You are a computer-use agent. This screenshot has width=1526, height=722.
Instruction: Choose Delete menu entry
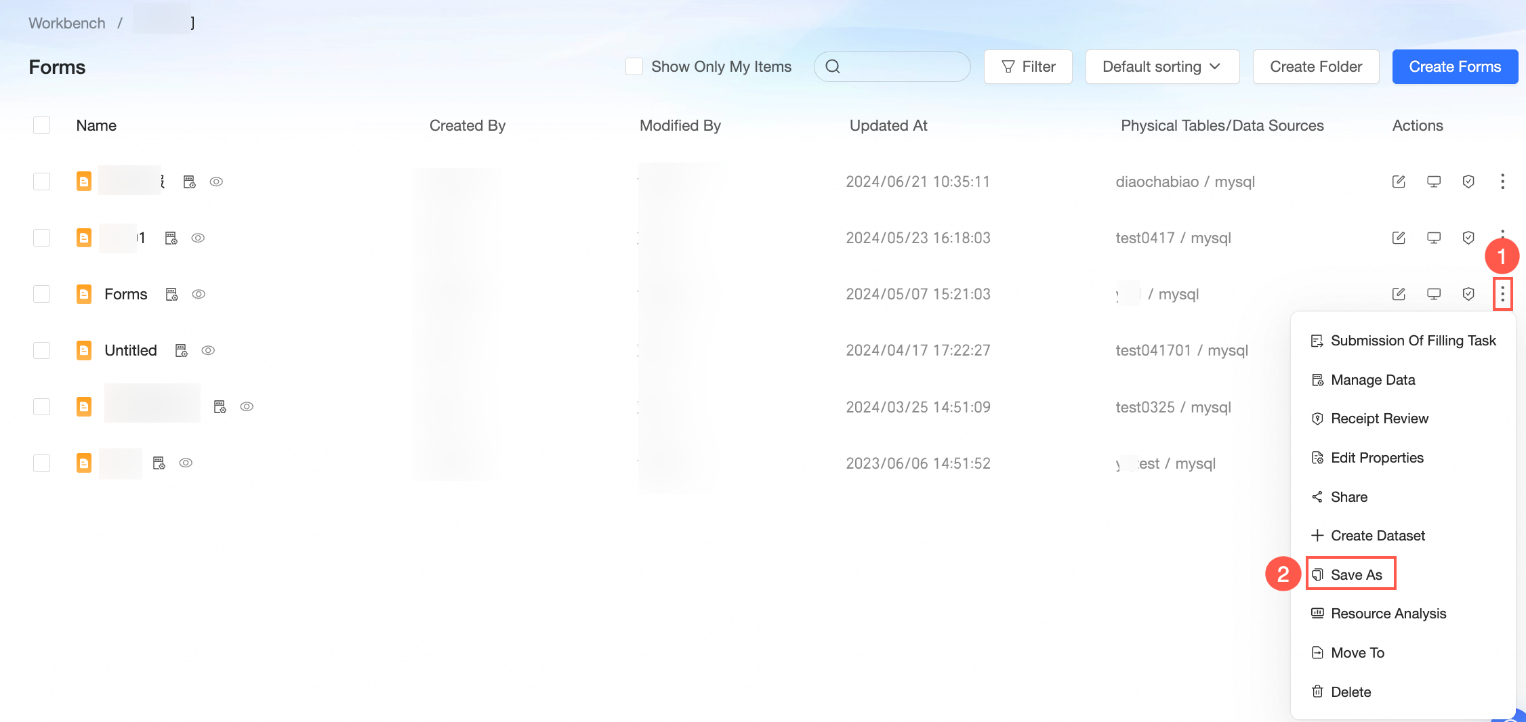click(x=1403, y=692)
